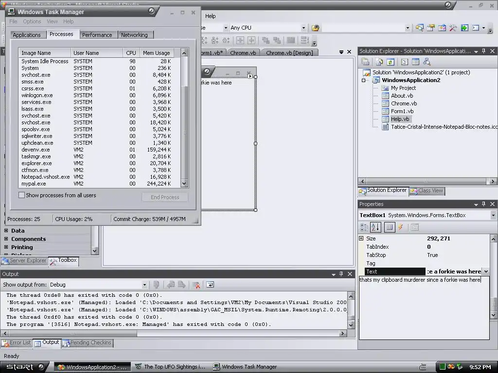The height and width of the screenshot is (373, 498).
Task: Switch to Class View tab
Action: 427,190
